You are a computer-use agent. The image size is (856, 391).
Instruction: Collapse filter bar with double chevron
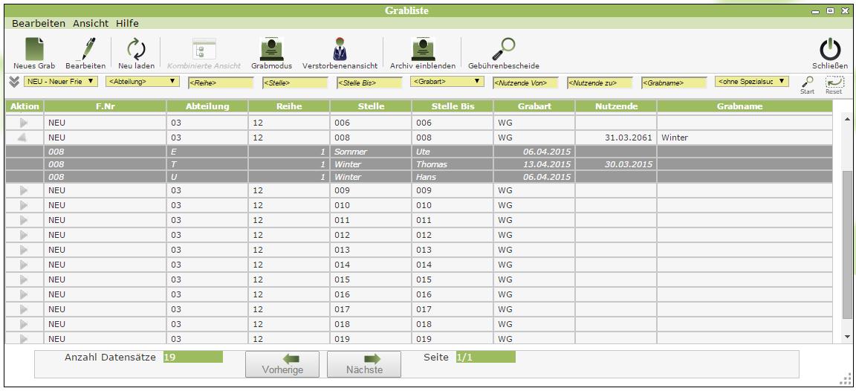14,81
